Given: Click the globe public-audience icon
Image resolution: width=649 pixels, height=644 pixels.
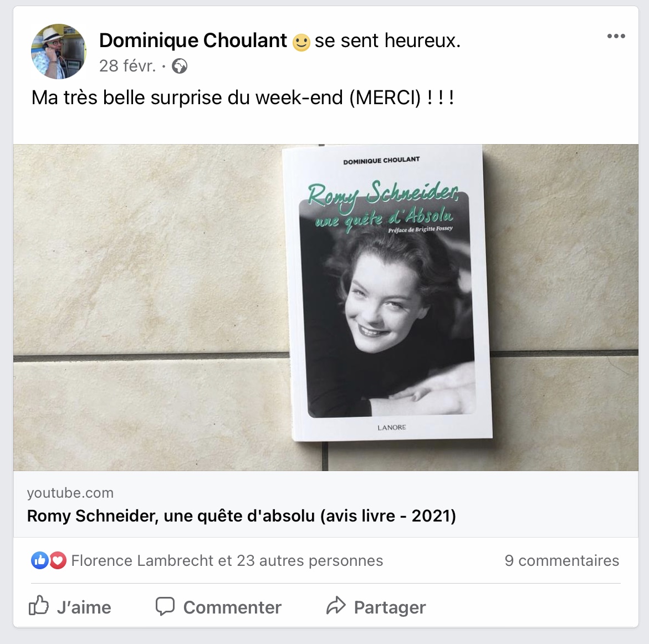Looking at the screenshot, I should click(180, 66).
